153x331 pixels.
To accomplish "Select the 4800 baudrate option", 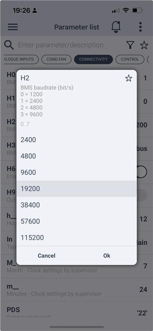I will (x=76, y=156).
